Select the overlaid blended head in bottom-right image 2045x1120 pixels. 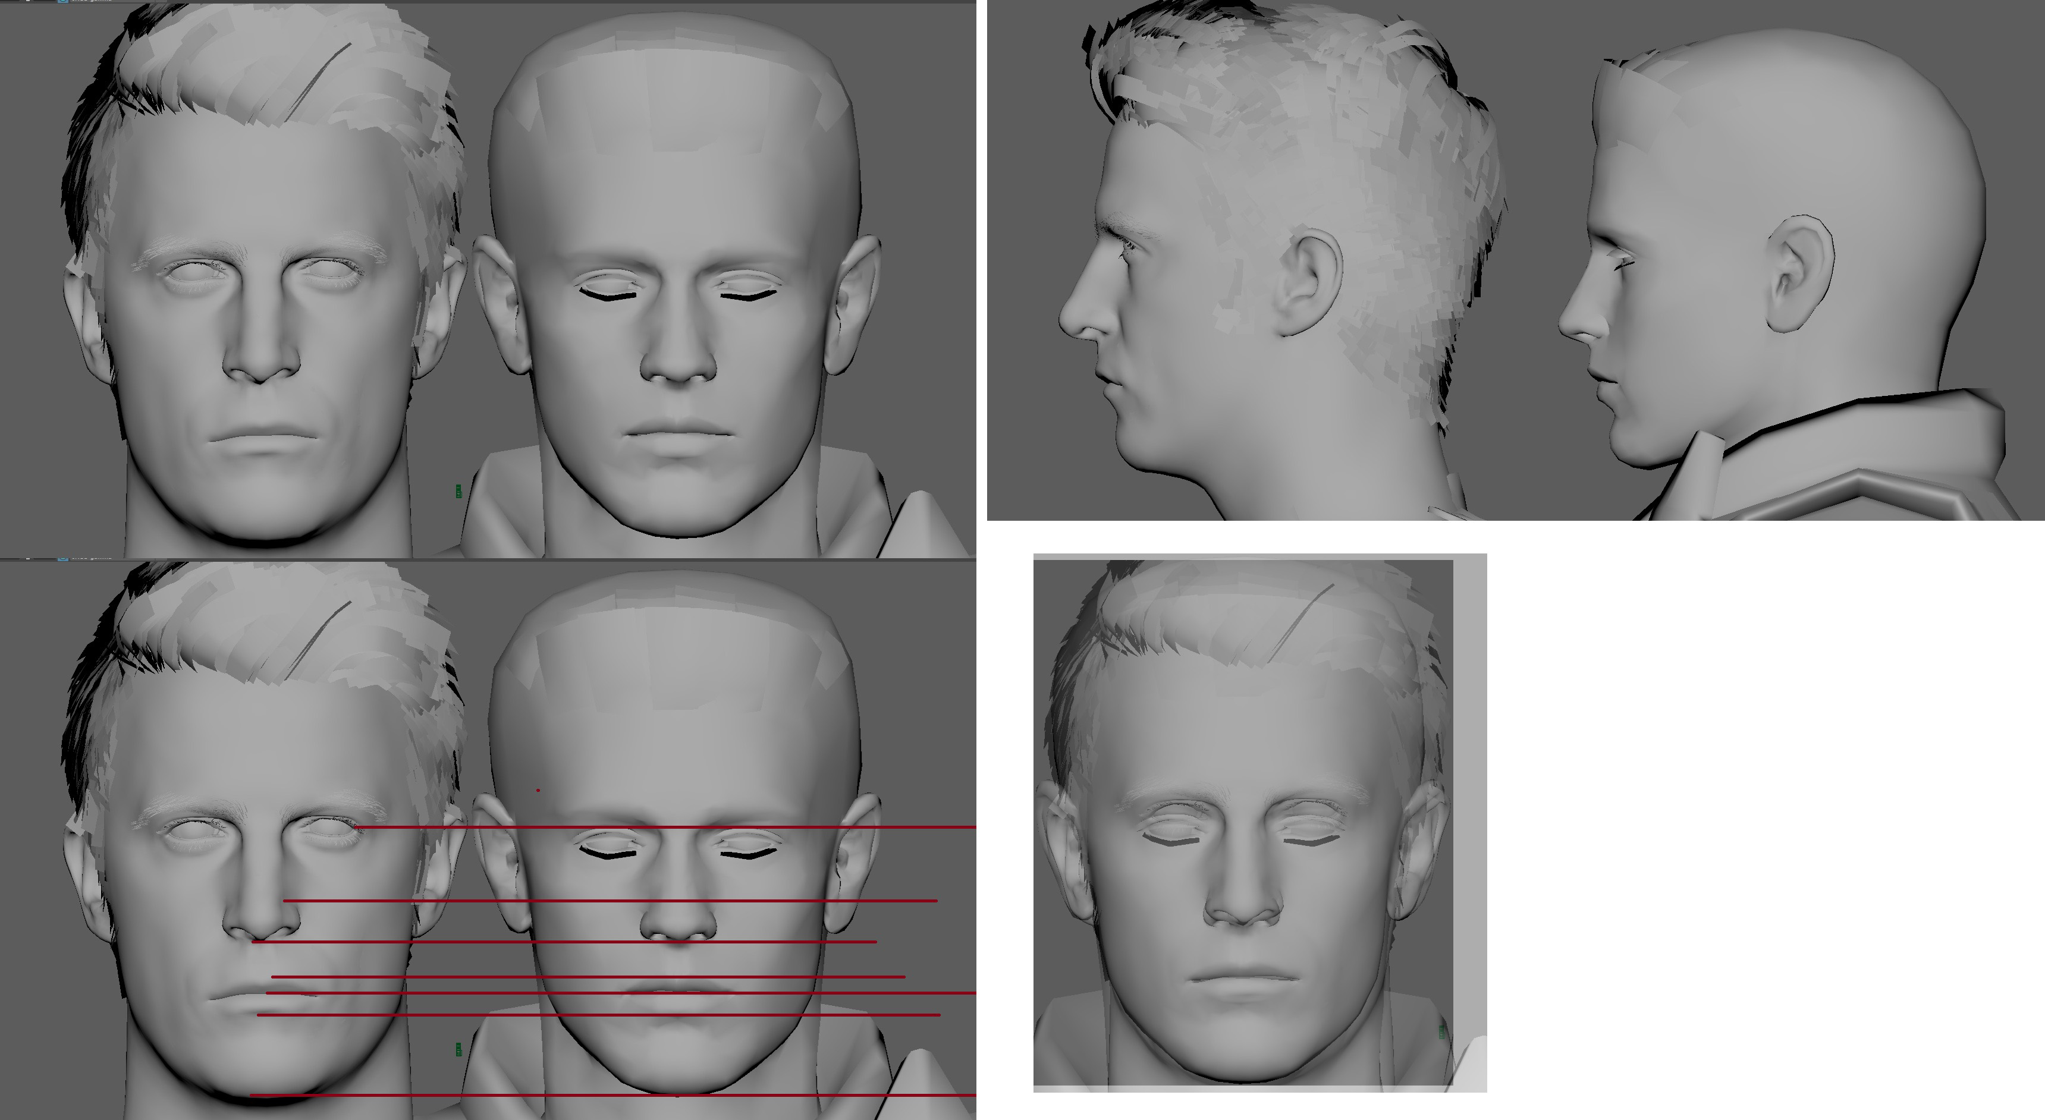[x=1244, y=822]
